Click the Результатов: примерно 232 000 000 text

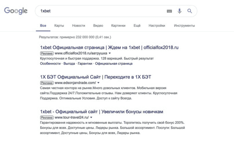(67, 37)
